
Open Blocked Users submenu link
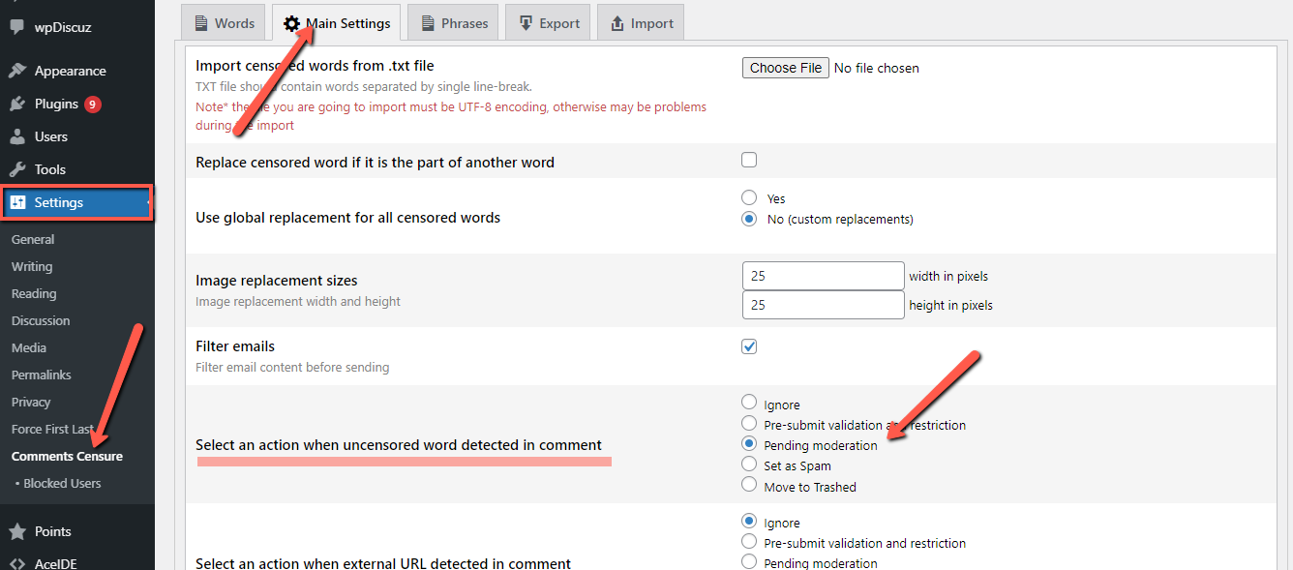pos(62,483)
